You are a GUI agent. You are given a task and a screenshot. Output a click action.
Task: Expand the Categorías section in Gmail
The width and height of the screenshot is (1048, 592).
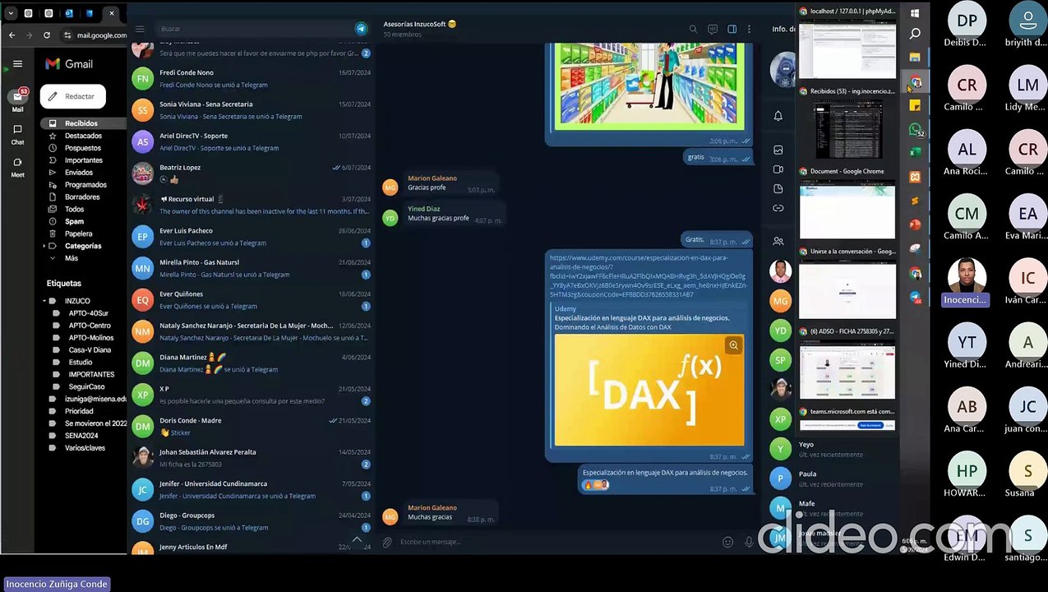point(45,246)
